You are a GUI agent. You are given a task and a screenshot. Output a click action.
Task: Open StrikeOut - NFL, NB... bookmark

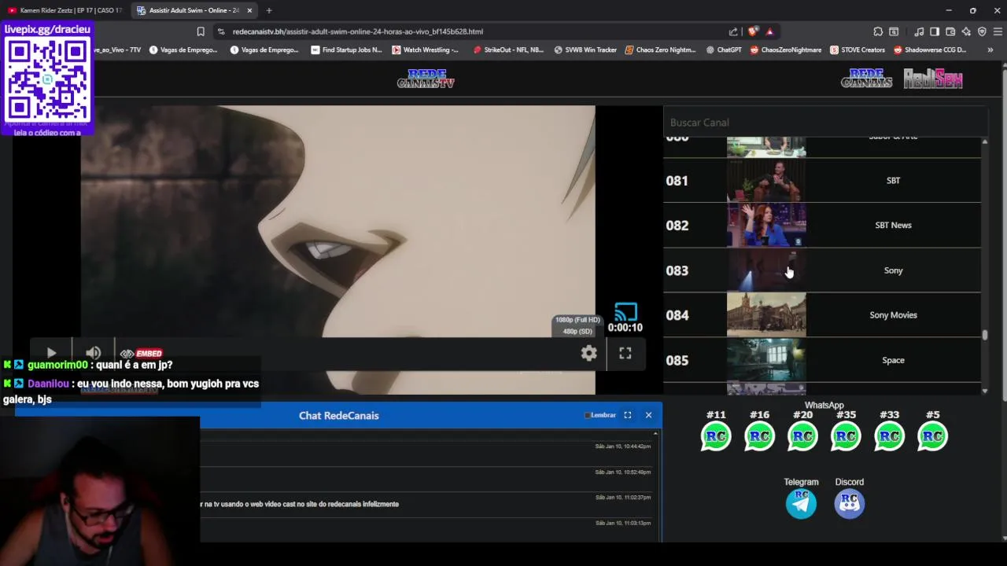(x=508, y=50)
